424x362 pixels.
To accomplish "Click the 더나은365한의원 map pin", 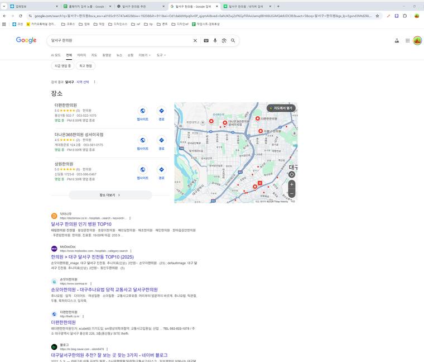I will (x=225, y=123).
